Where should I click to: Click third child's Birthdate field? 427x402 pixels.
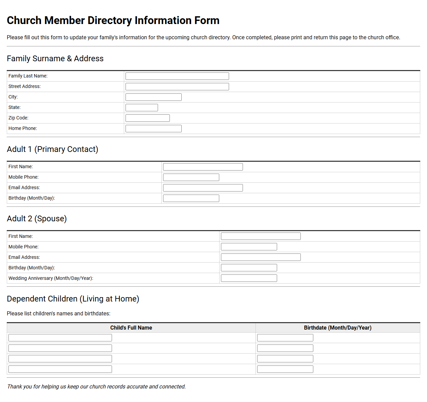click(285, 359)
